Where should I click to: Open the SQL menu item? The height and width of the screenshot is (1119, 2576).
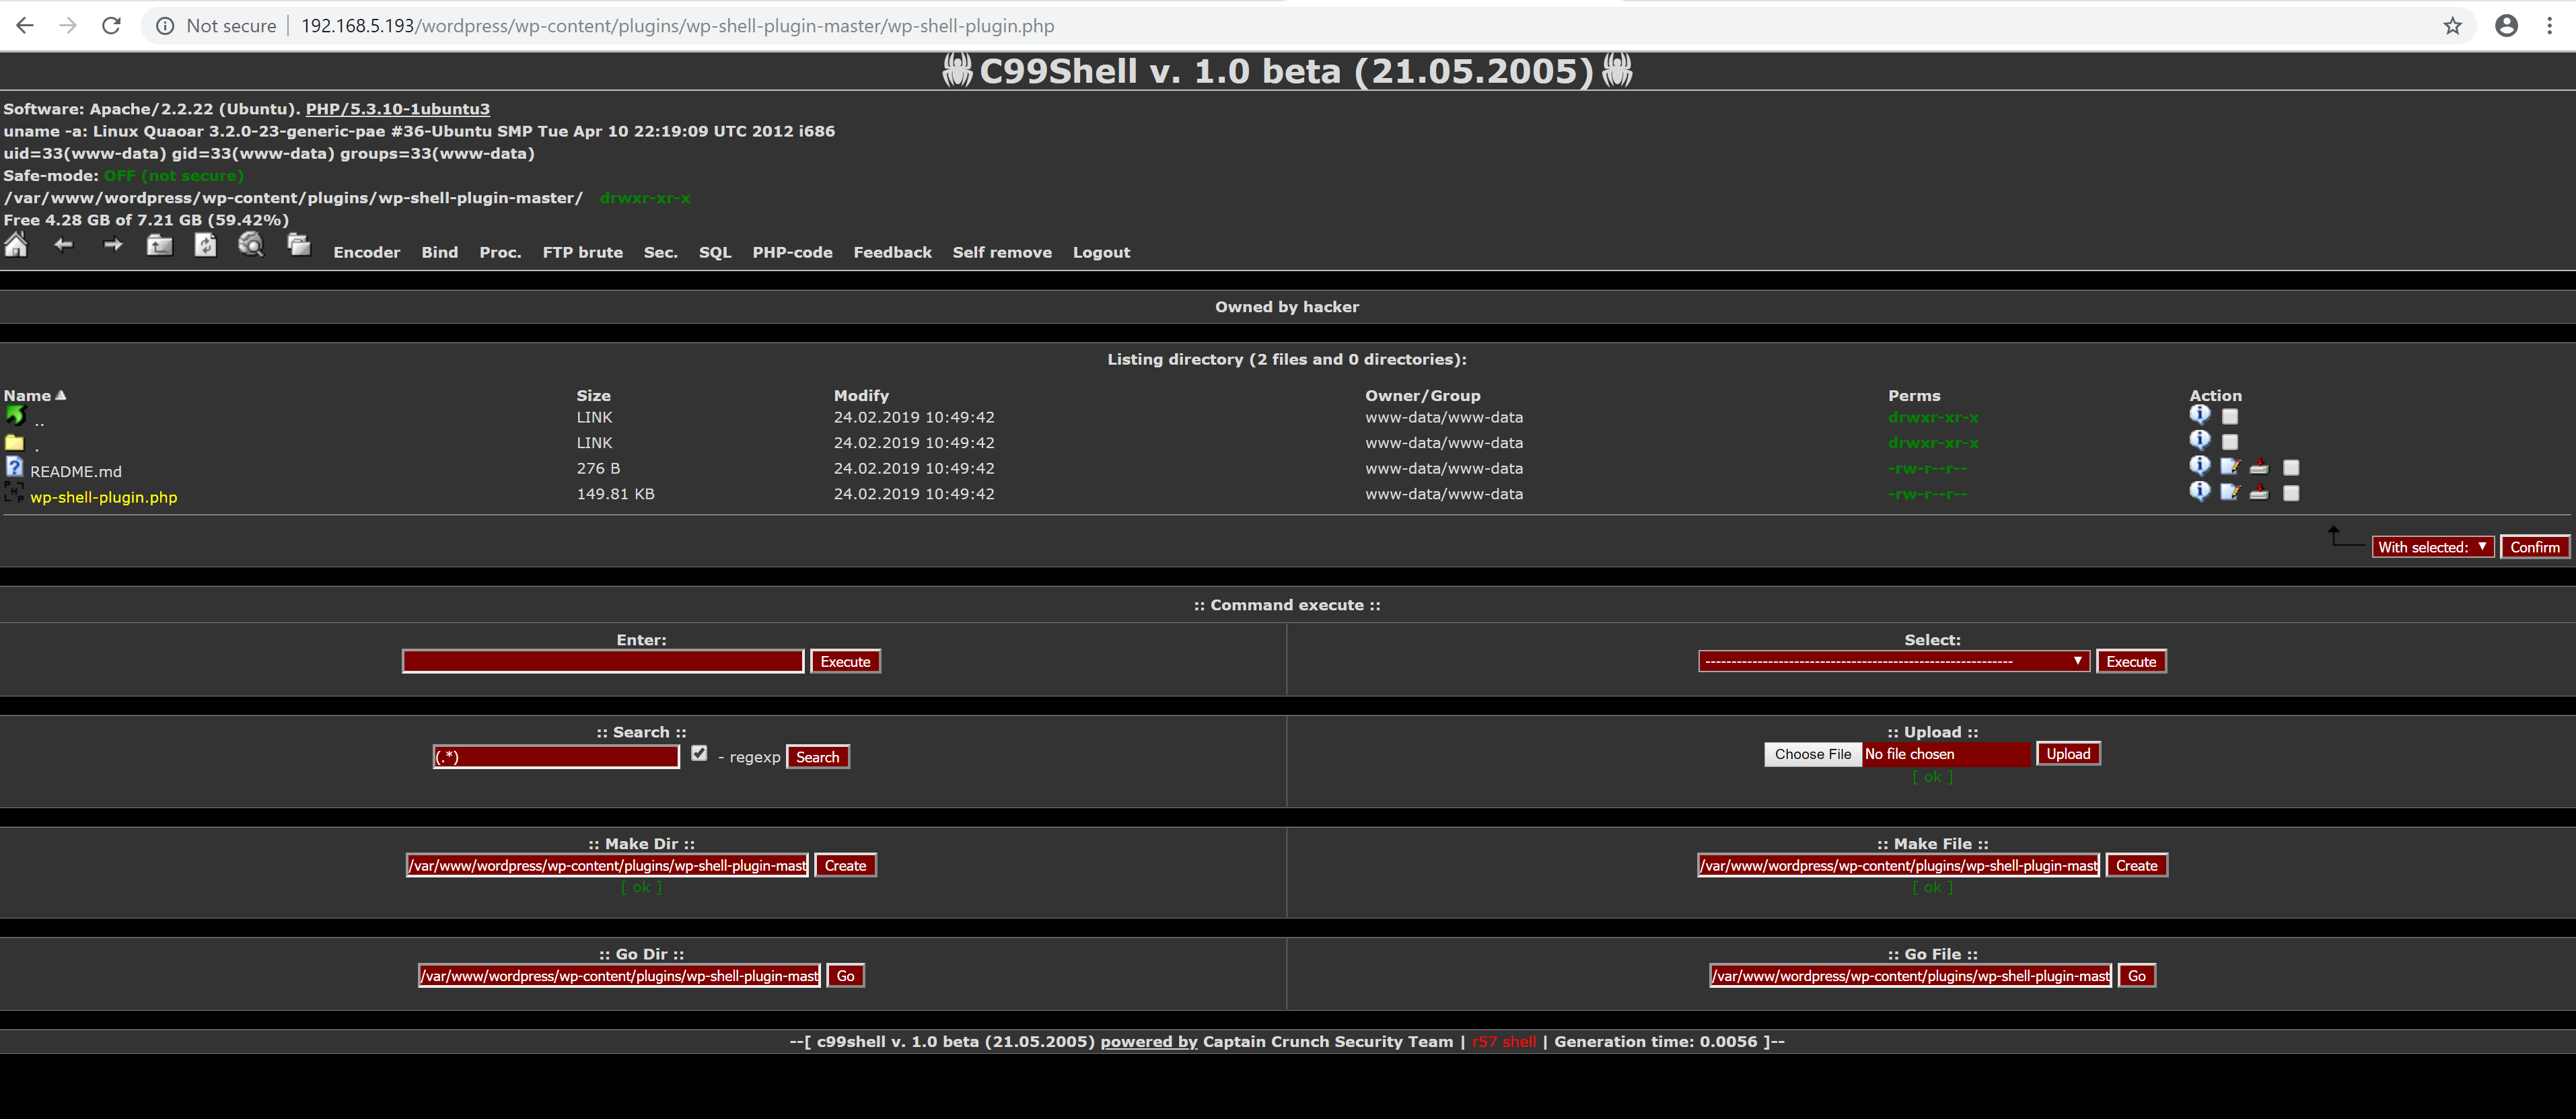[715, 252]
